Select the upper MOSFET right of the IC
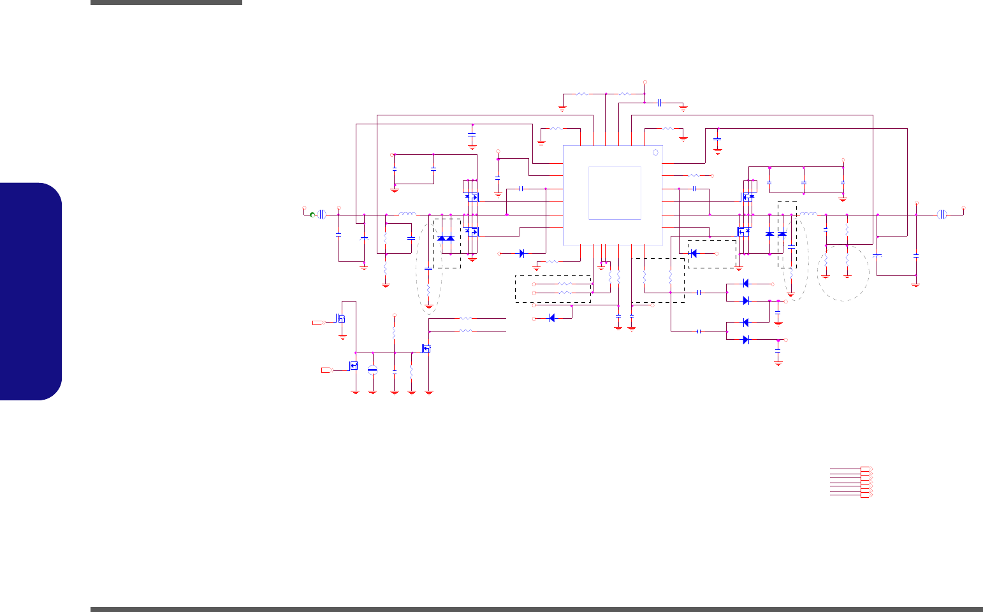983x612 pixels. point(748,196)
